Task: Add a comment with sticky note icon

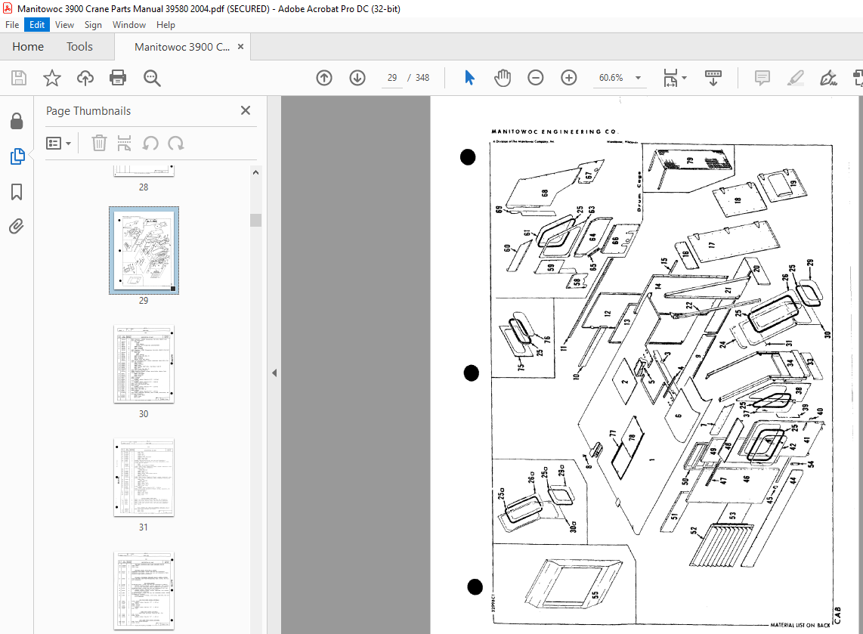Action: click(762, 78)
